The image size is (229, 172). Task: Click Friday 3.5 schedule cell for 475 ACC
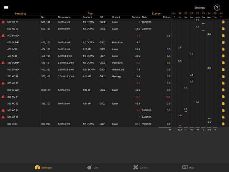(x=180, y=48)
